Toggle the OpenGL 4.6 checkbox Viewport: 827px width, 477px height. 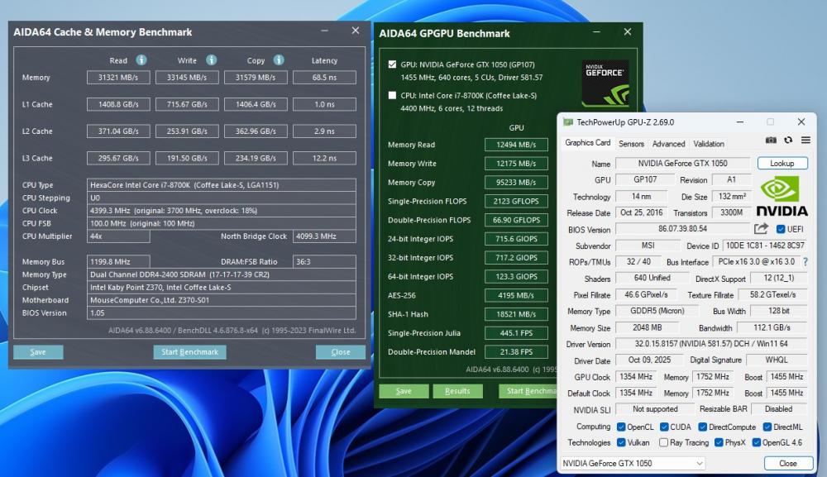[x=757, y=443]
